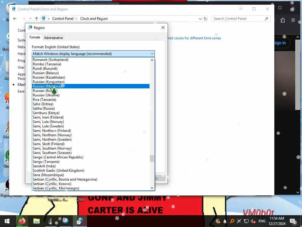Select Sena (Mozambique)
302x227 pixels.
(x=91, y=175)
